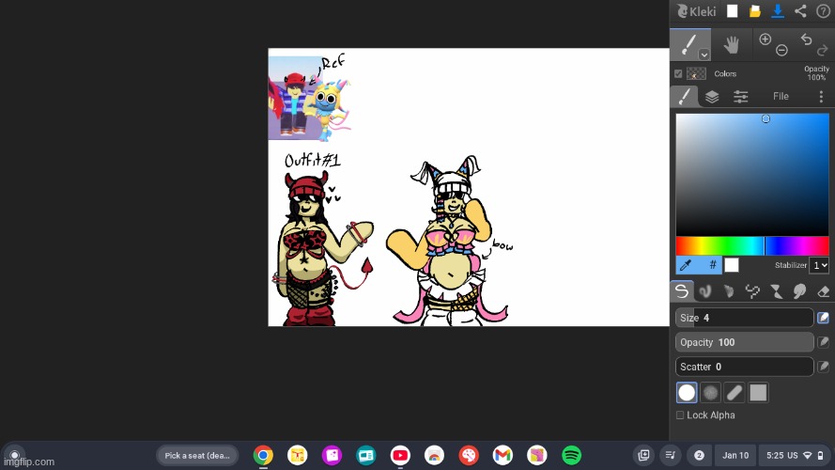Image resolution: width=835 pixels, height=470 pixels.
Task: Select the calligraphy slanted brush tip
Action: 734,393
